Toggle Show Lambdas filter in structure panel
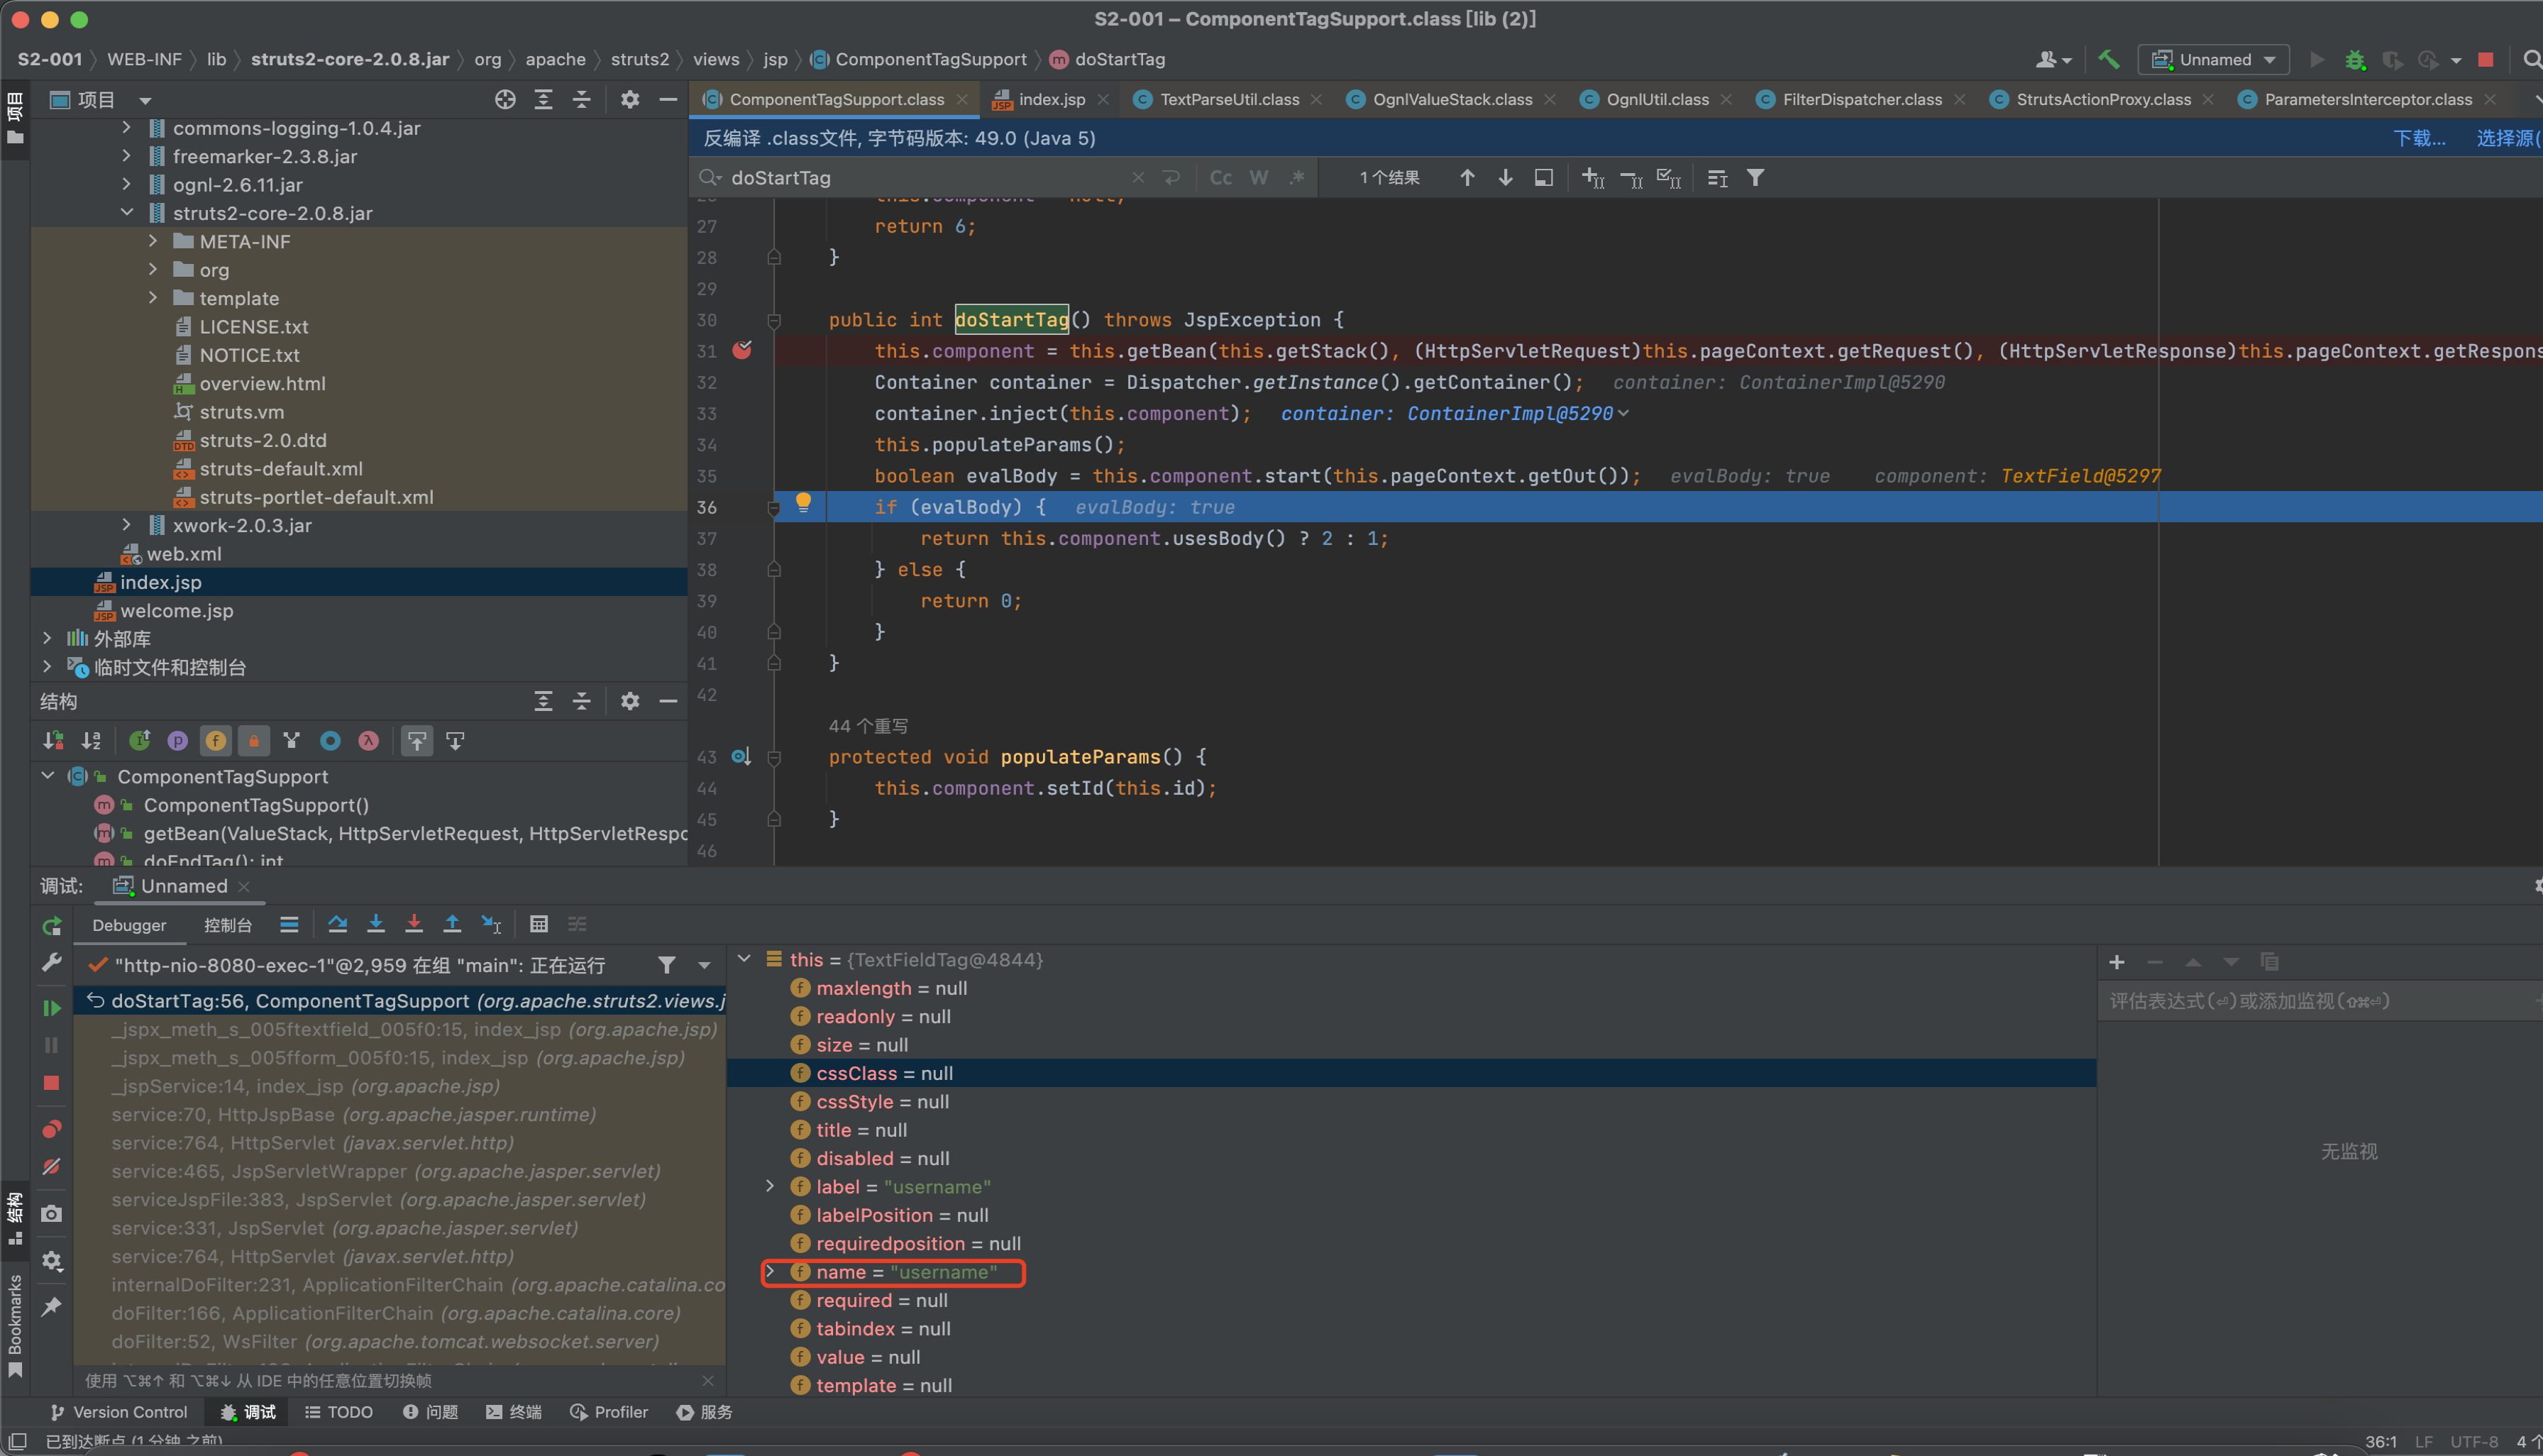2543x1456 pixels. (368, 741)
